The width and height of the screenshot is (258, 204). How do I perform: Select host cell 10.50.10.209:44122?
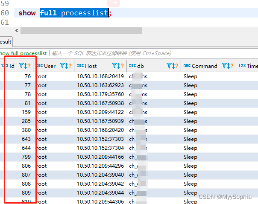coord(100,112)
